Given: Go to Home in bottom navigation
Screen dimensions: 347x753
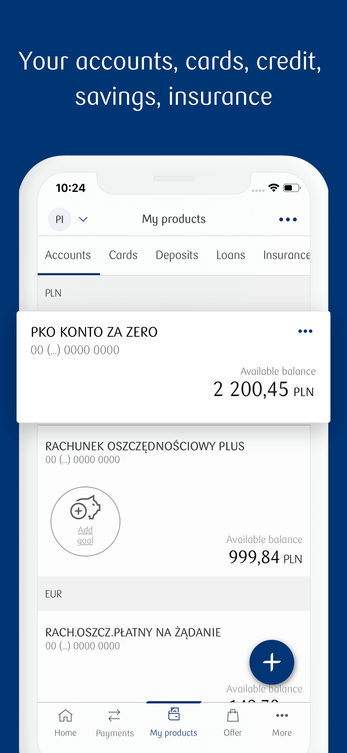Looking at the screenshot, I should [65, 722].
